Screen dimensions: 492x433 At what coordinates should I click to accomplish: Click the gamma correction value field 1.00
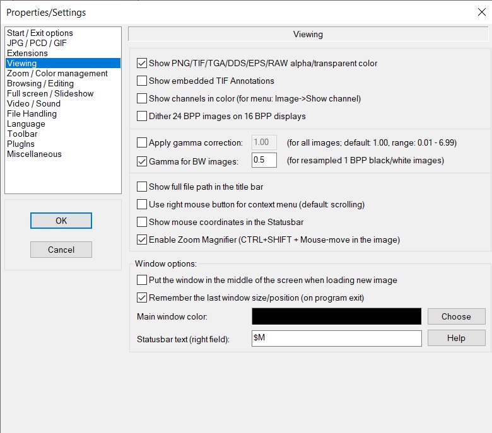(264, 142)
